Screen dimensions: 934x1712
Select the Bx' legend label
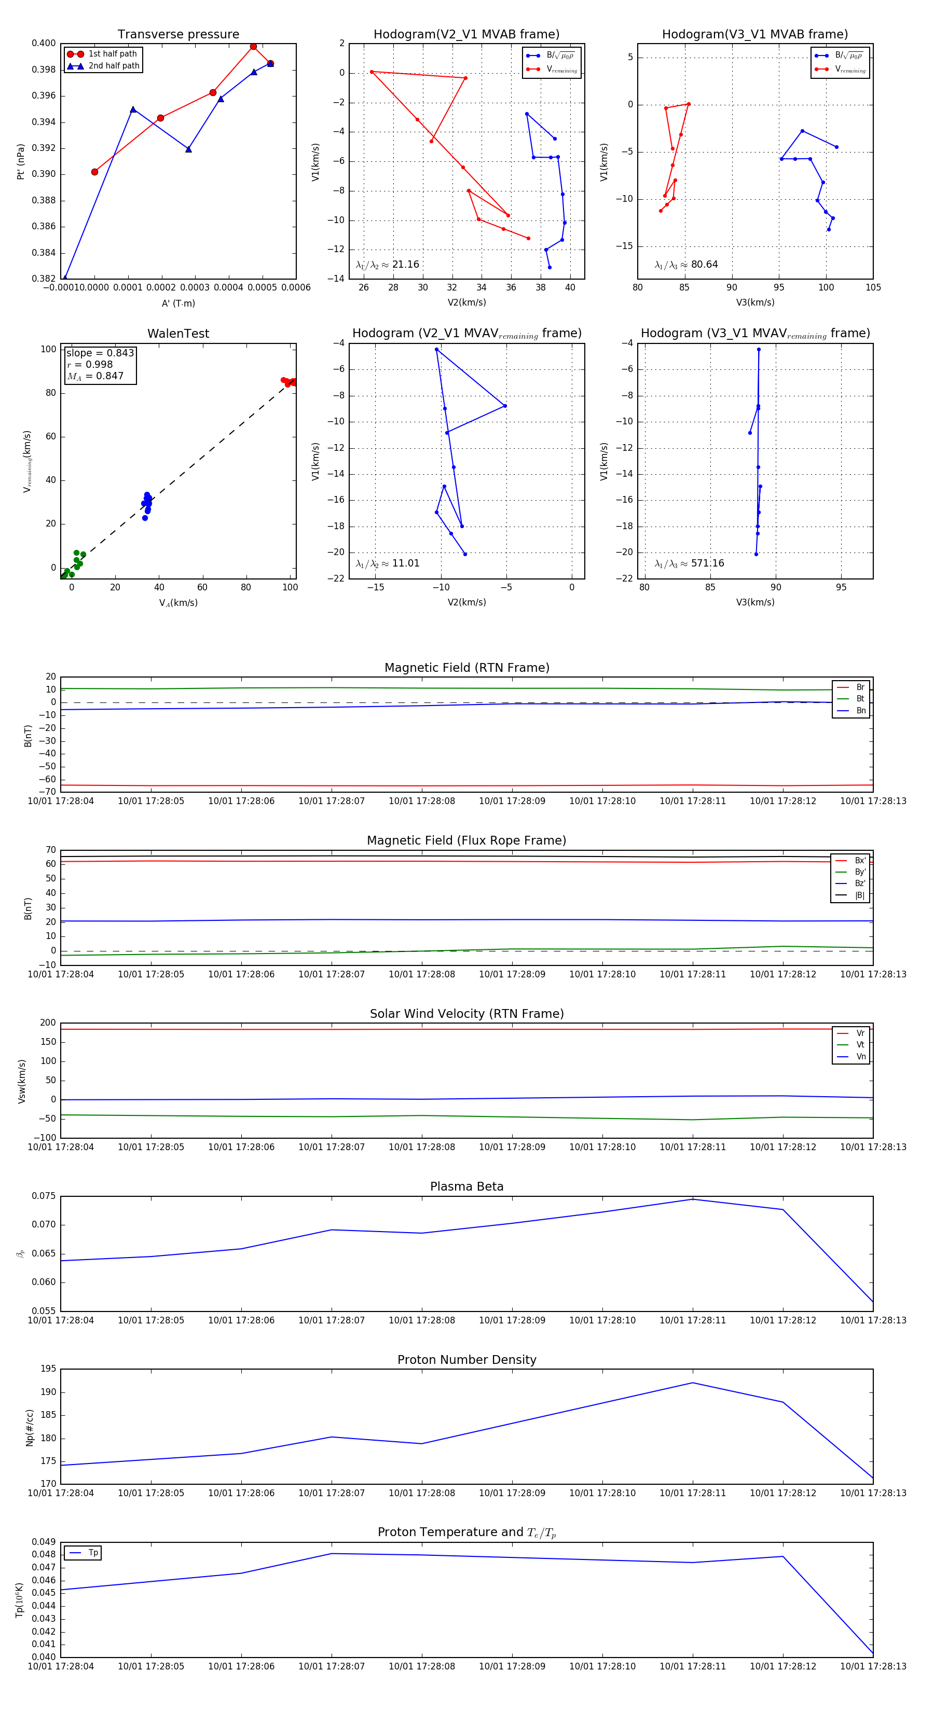860,860
